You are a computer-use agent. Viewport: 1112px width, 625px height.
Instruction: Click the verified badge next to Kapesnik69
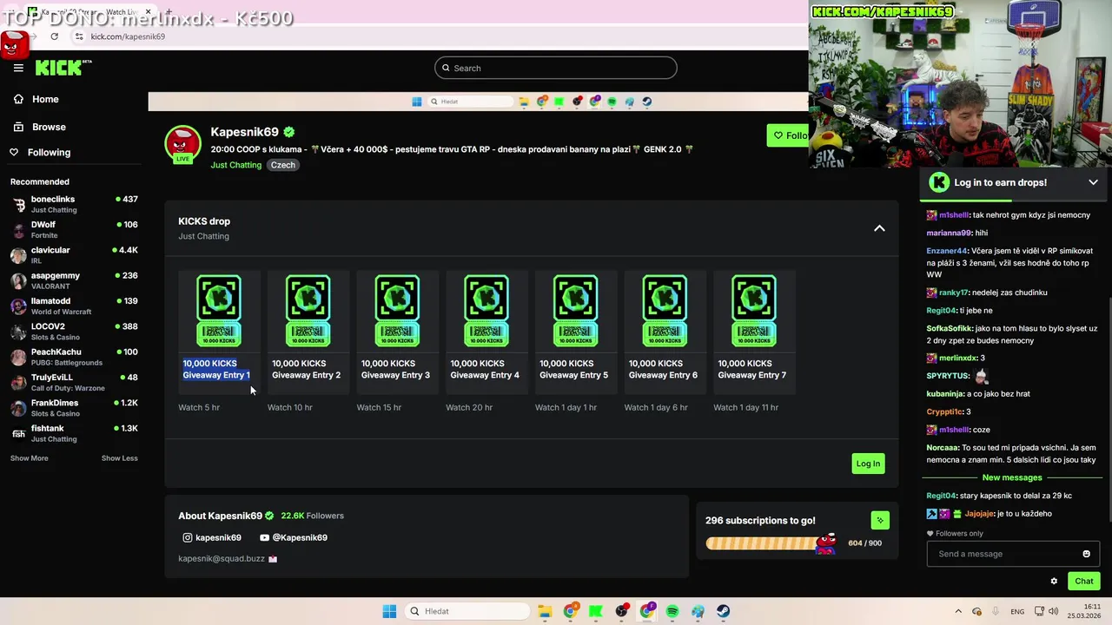coord(288,132)
